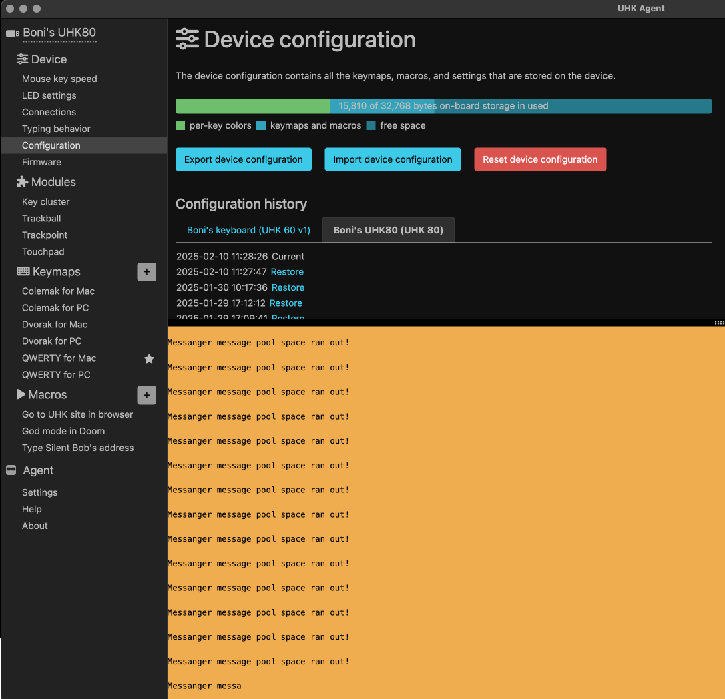Click the log panel resize handle
725x699 pixels.
(x=718, y=323)
